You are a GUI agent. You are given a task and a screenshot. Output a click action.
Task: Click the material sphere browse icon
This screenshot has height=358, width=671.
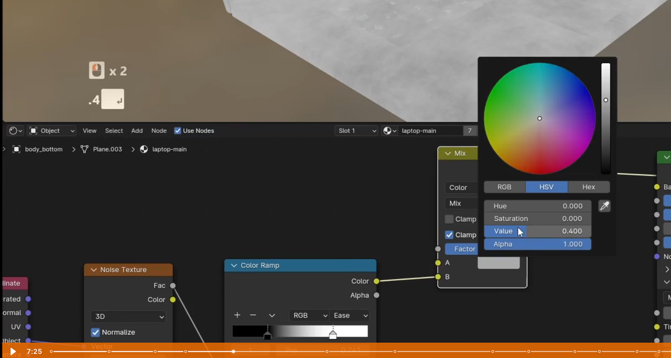click(390, 131)
